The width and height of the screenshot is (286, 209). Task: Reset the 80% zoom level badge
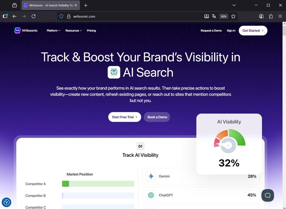coord(223,16)
